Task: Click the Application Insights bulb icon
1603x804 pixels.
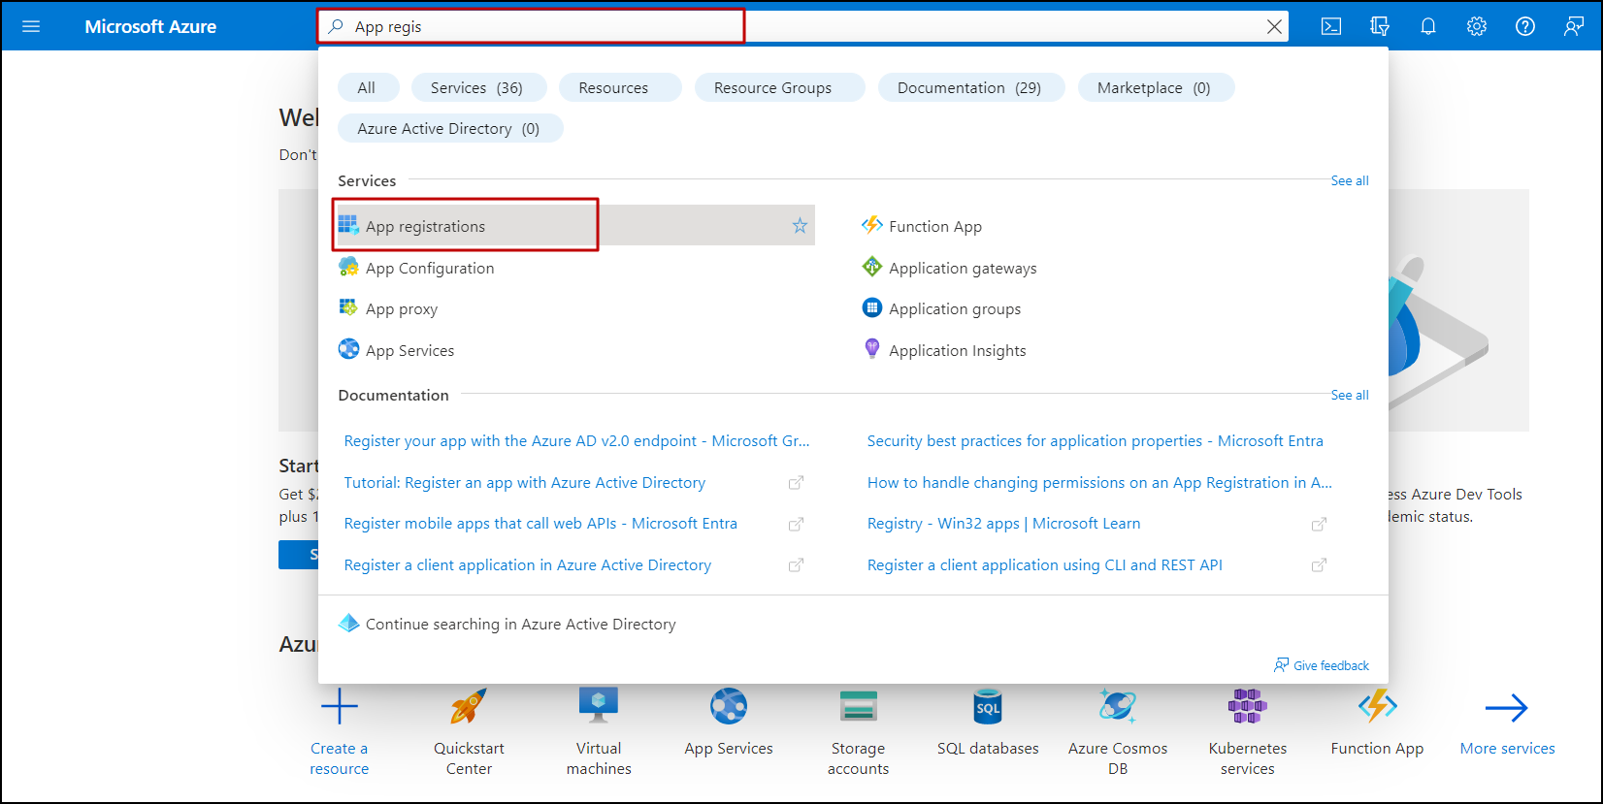Action: point(871,349)
